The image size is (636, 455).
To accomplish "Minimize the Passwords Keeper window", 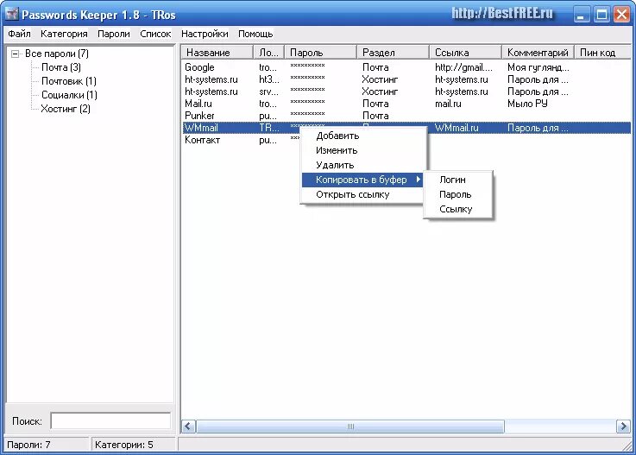I will (582, 15).
